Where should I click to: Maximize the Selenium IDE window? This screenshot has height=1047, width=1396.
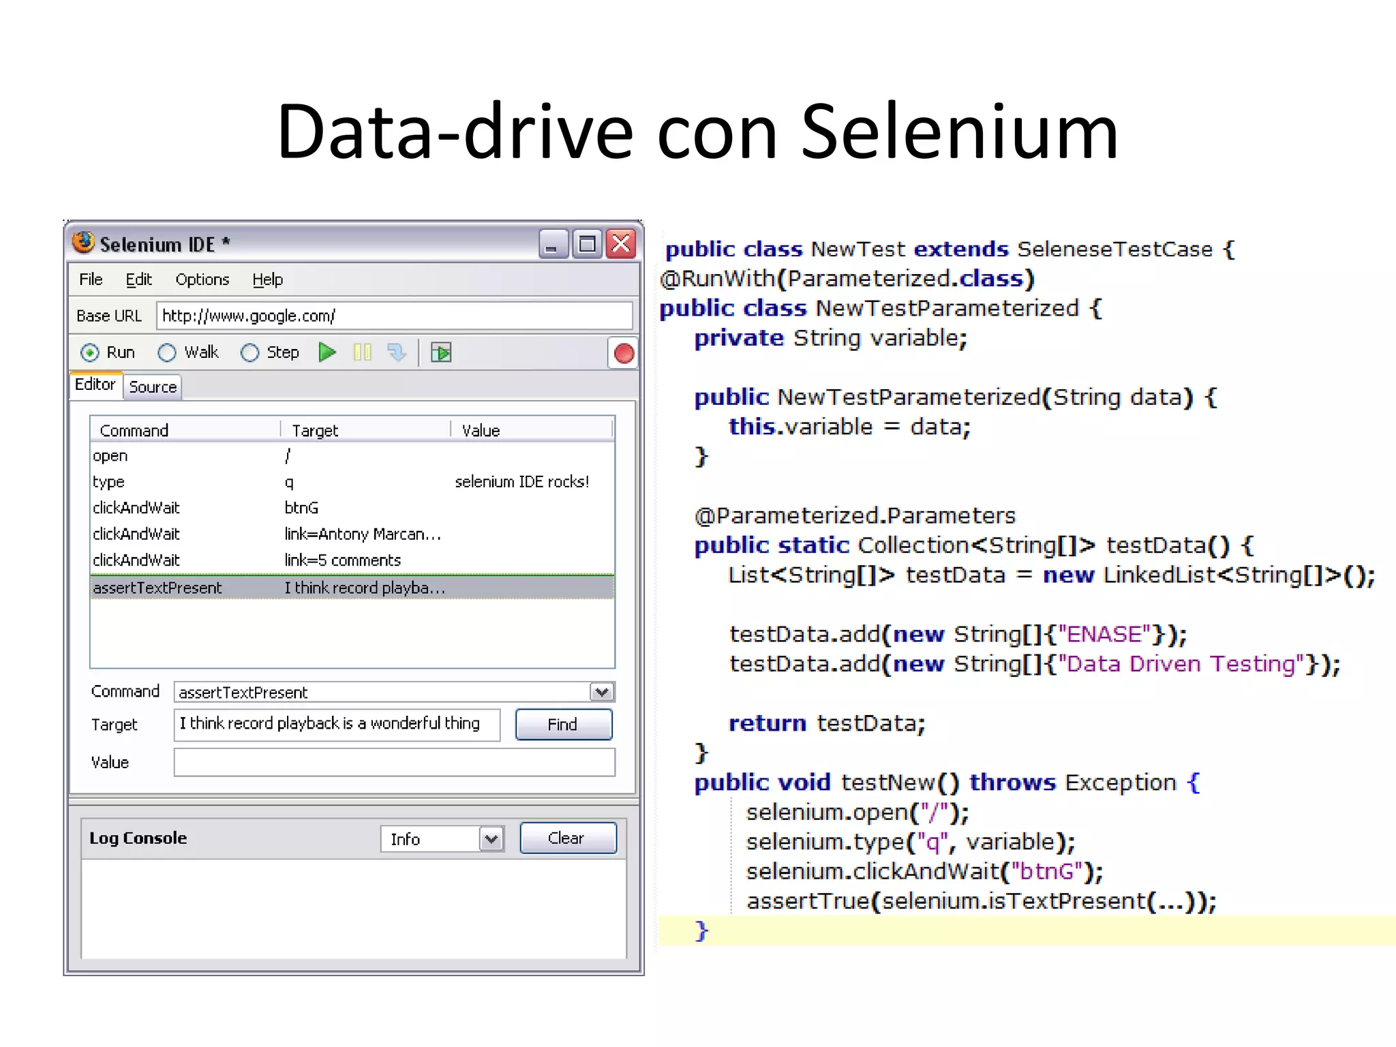[587, 243]
